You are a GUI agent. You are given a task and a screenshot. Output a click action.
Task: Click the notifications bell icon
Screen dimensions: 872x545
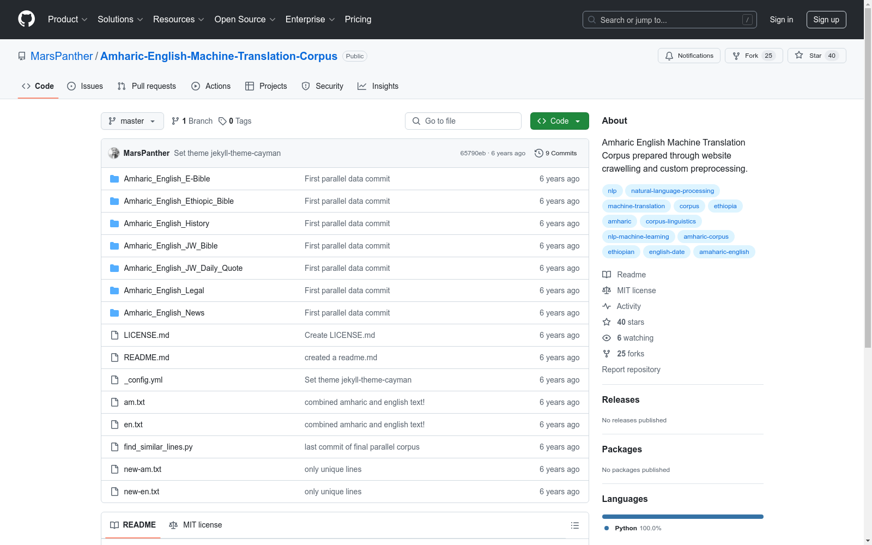click(669, 56)
